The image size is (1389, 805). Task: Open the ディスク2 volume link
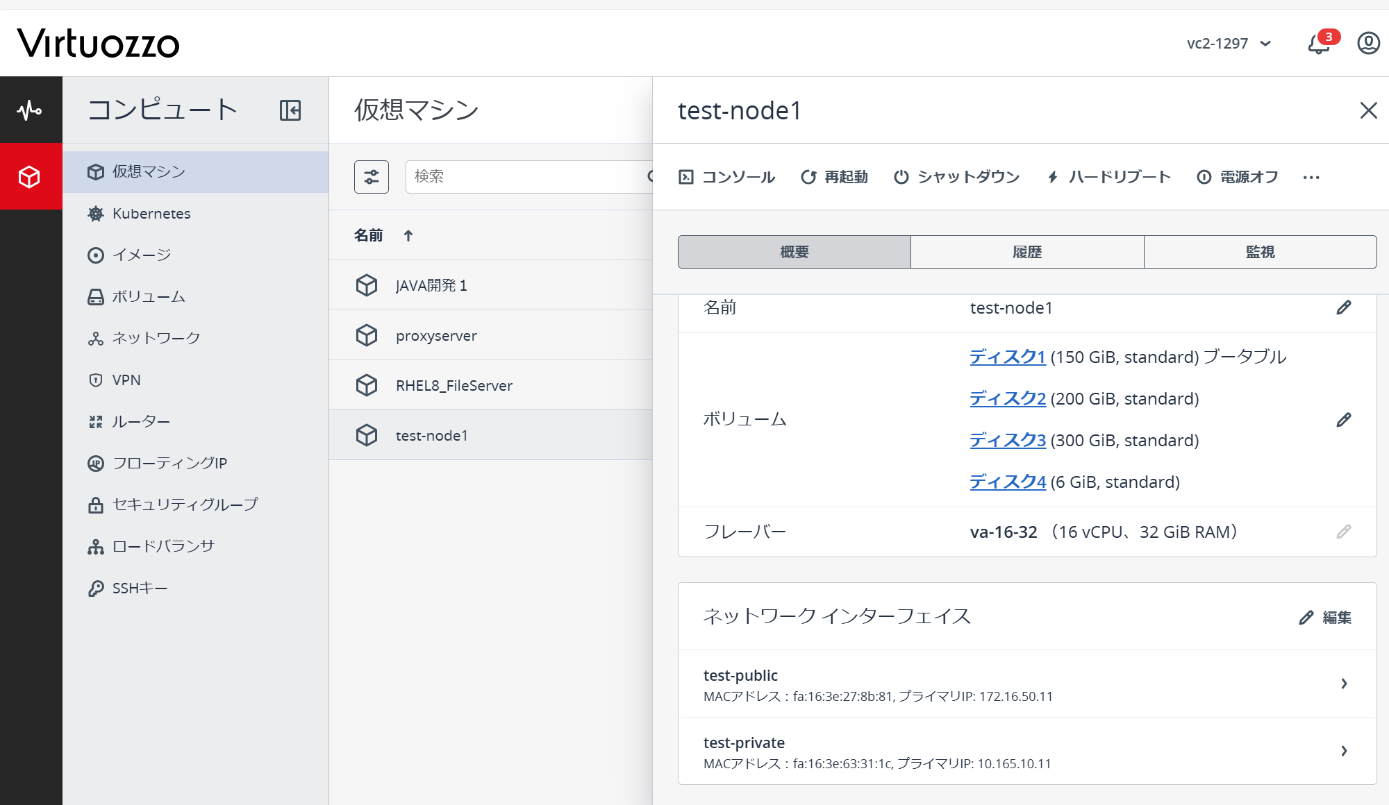(1007, 398)
